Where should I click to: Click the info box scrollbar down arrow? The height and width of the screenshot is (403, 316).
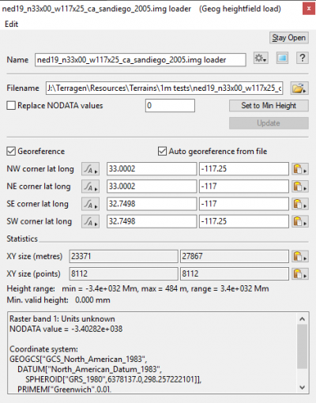tap(302, 387)
